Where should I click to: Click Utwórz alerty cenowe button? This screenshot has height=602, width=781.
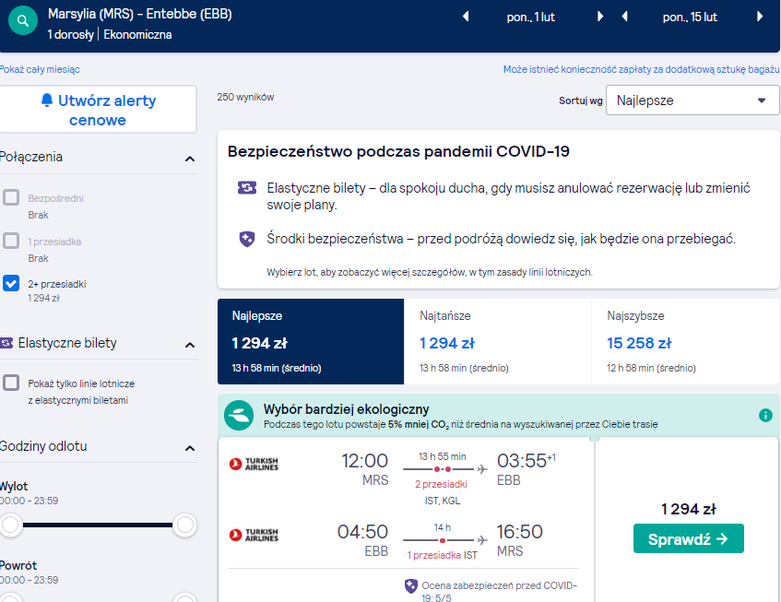click(x=98, y=110)
